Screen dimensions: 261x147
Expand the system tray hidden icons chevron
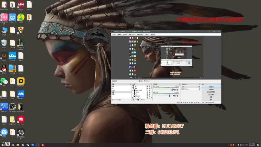point(228,145)
